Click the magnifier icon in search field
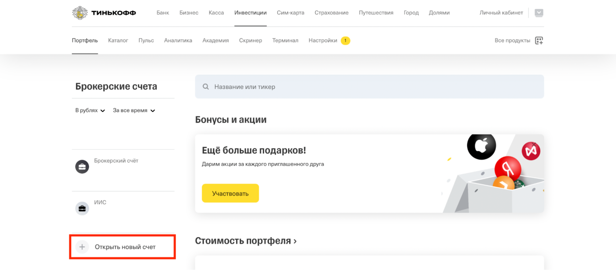 point(206,87)
